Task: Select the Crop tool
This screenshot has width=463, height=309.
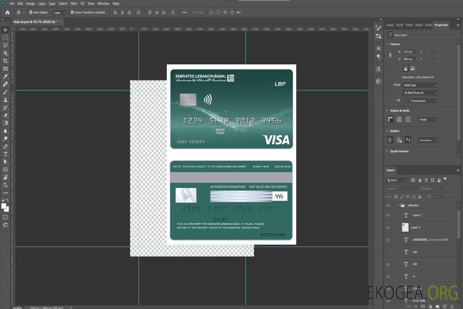Action: click(5, 61)
